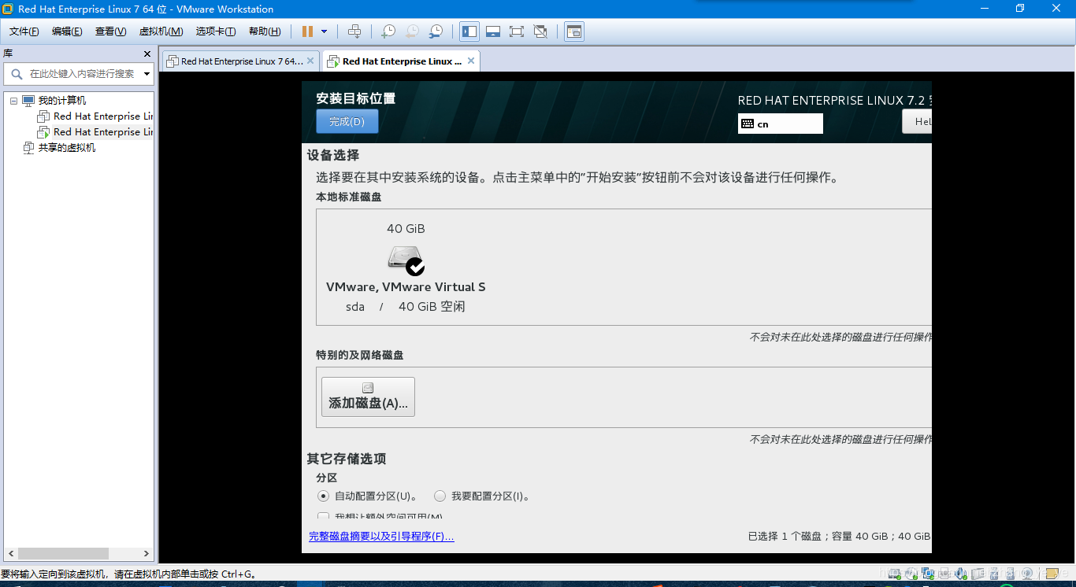This screenshot has width=1076, height=587.
Task: Collapse the 我的计算机 tree node
Action: point(13,101)
